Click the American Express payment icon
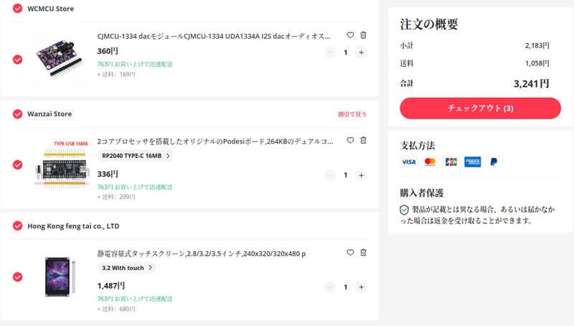Viewport: 574px width, 326px height. [x=472, y=162]
